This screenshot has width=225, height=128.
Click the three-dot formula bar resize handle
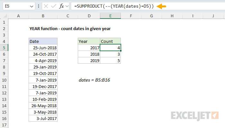[x=39, y=6]
